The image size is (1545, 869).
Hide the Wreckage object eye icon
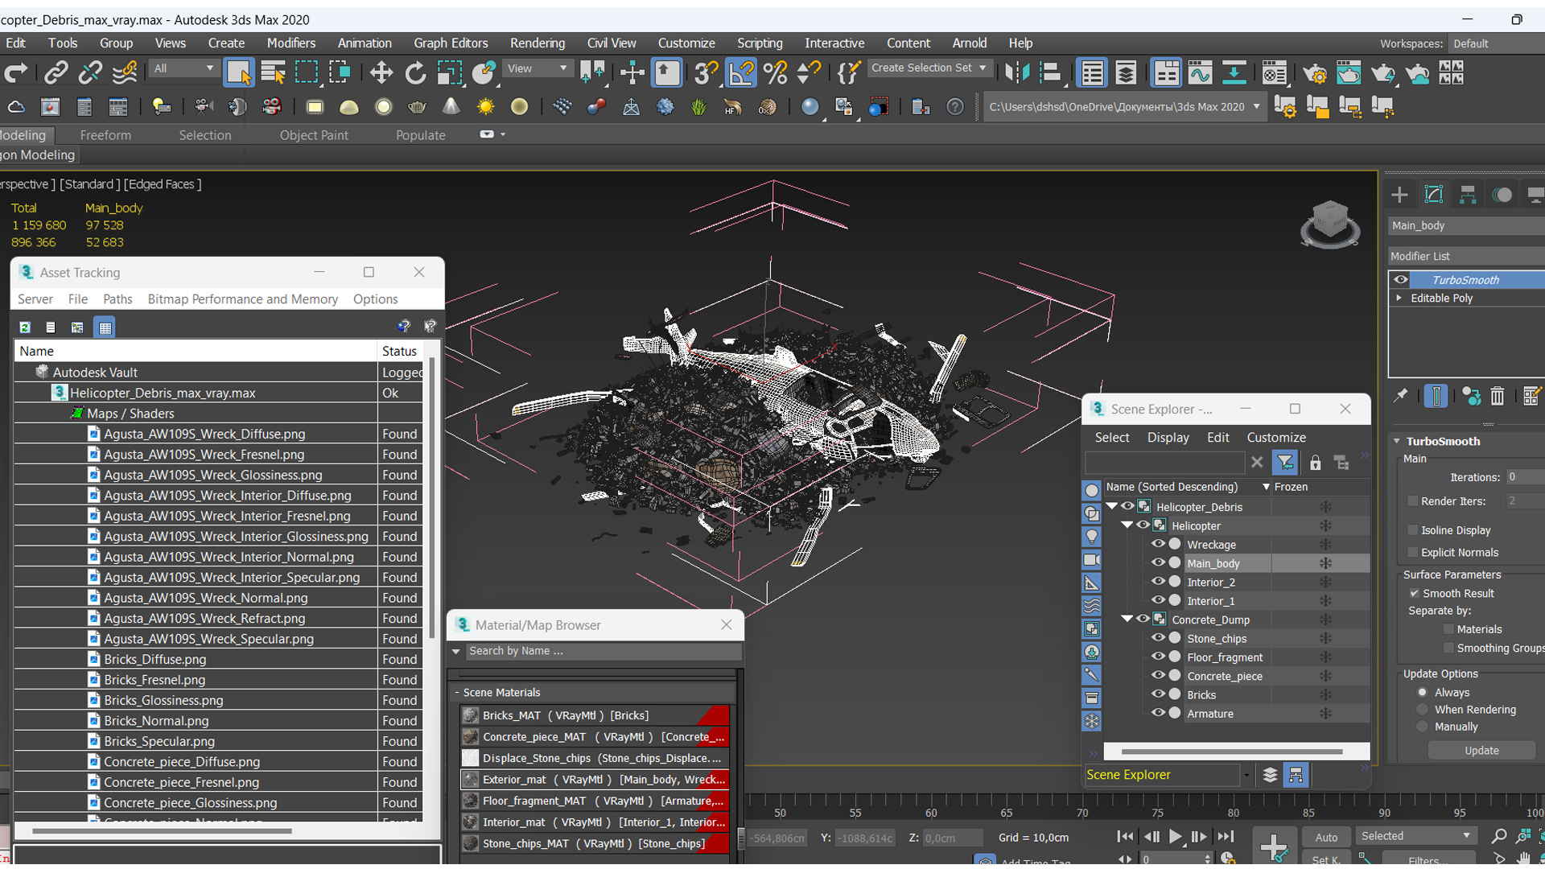pos(1158,544)
